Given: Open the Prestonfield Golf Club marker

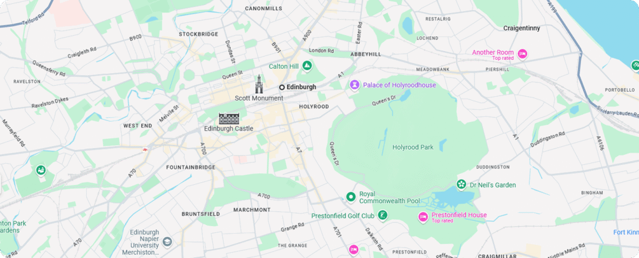Looking at the screenshot, I should click(383, 215).
